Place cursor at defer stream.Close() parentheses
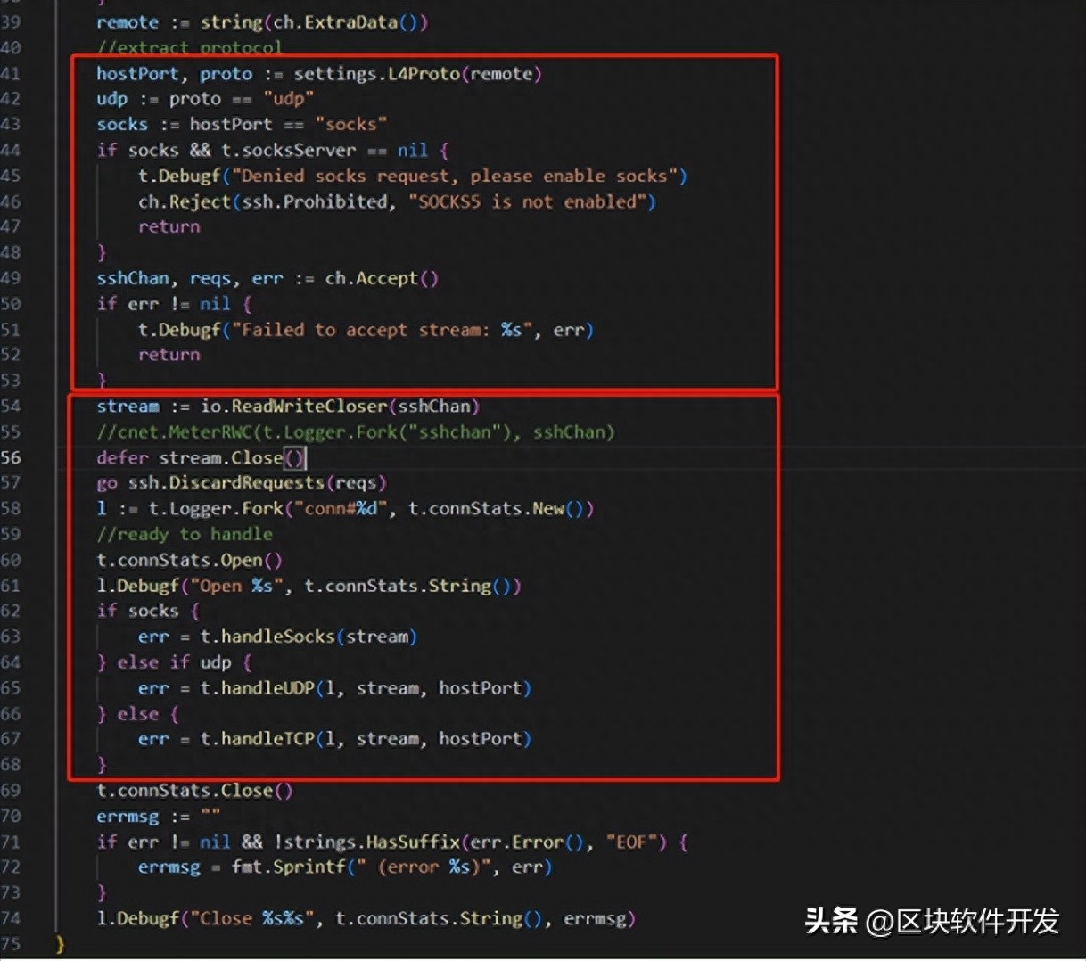This screenshot has height=961, width=1086. 294,458
